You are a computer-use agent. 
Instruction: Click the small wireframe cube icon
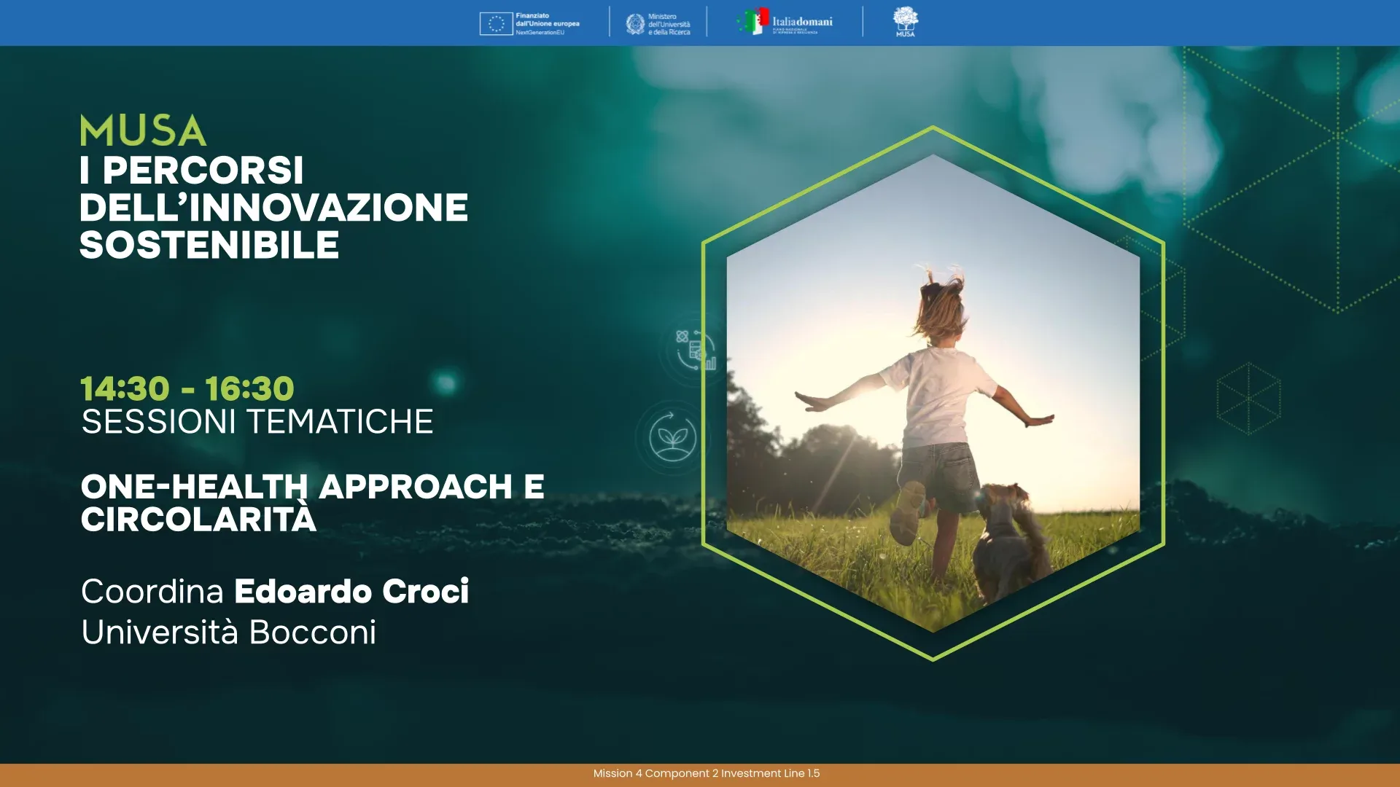[1248, 399]
